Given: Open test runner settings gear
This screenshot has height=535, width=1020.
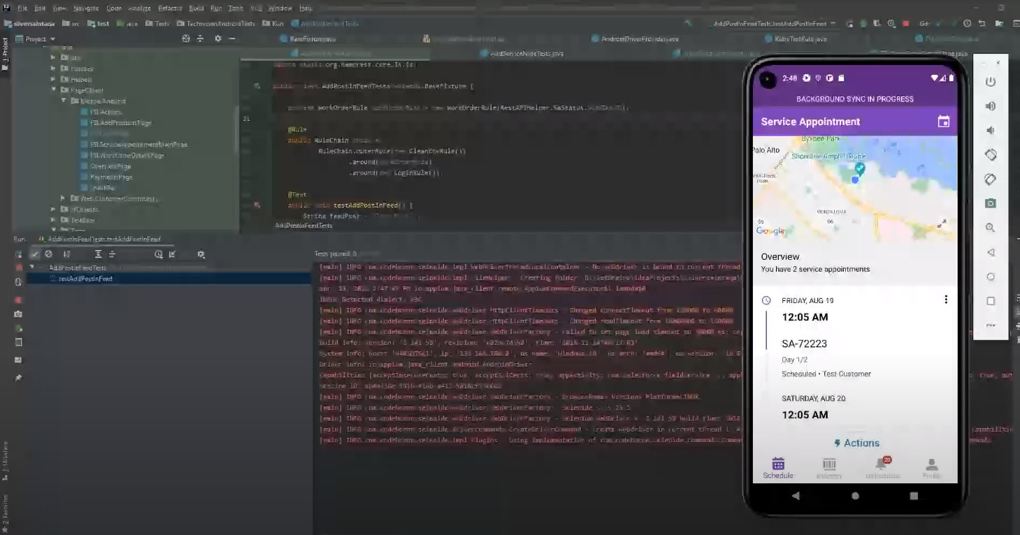Looking at the screenshot, I should pos(201,254).
